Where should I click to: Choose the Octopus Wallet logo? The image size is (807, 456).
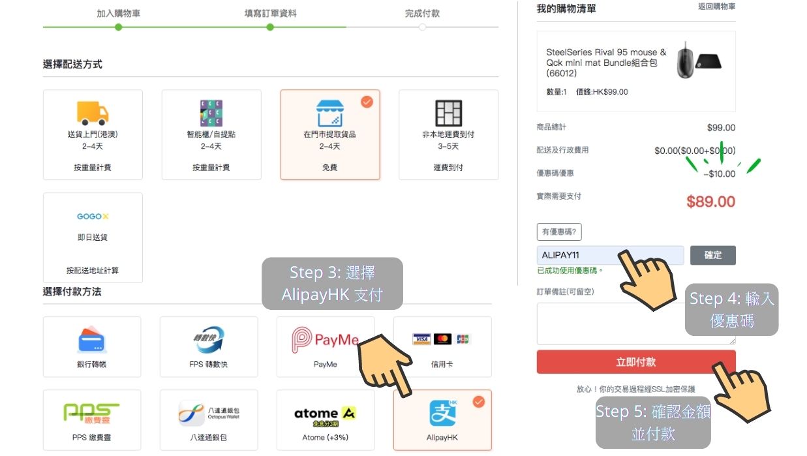tap(209, 414)
